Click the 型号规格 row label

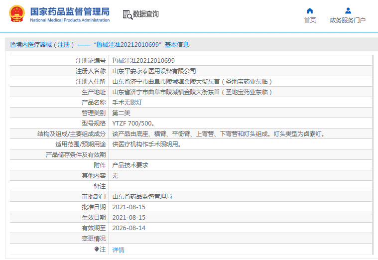pos(94,124)
